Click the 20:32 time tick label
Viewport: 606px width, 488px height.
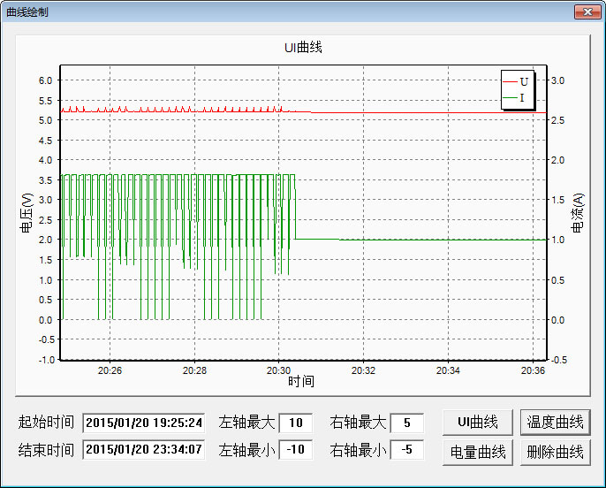(x=363, y=370)
